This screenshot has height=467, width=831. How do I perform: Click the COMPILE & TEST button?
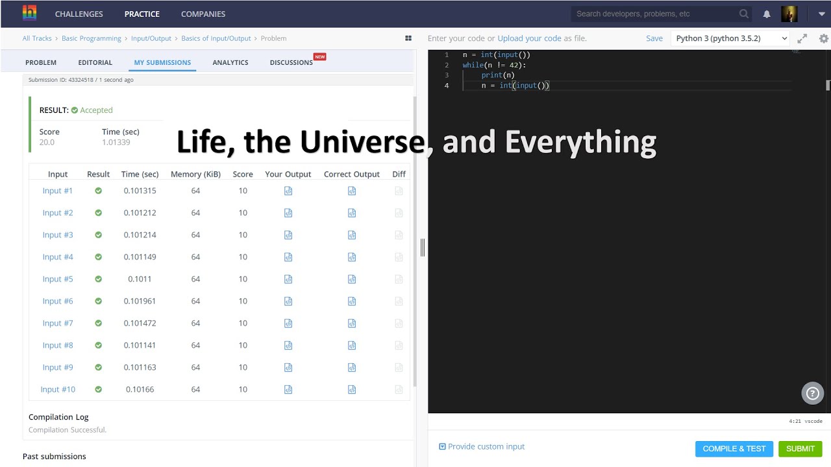coord(734,449)
